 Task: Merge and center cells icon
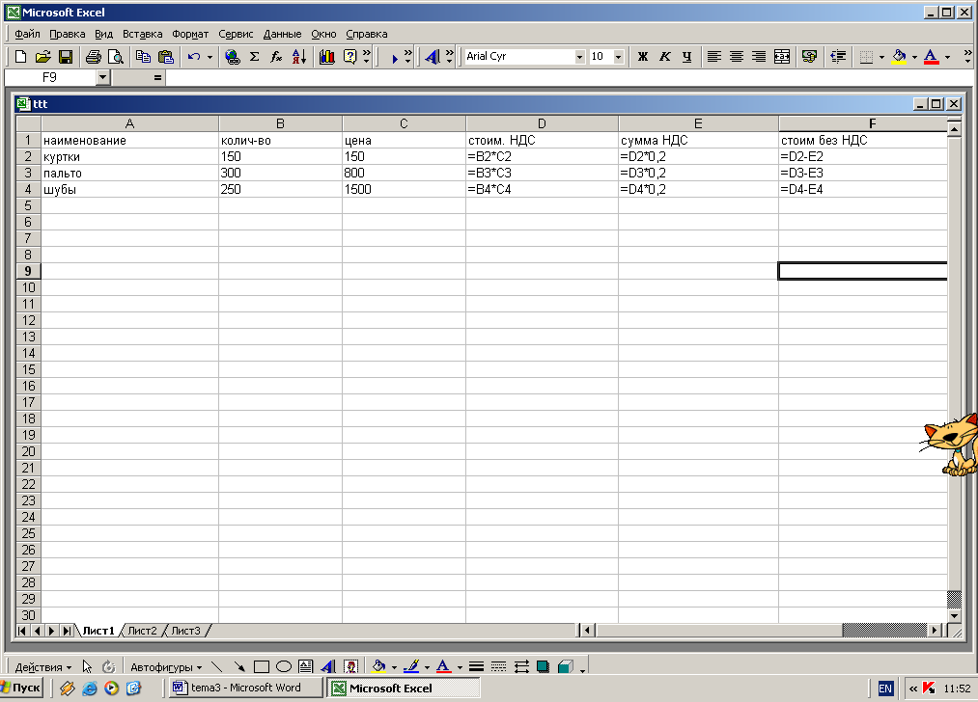(781, 57)
